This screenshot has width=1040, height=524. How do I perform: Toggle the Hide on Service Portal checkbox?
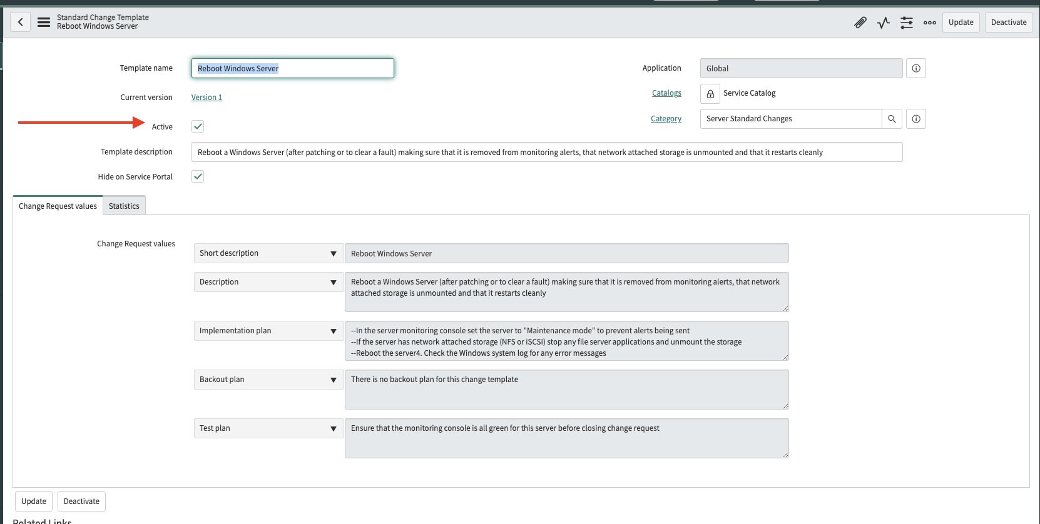point(198,176)
